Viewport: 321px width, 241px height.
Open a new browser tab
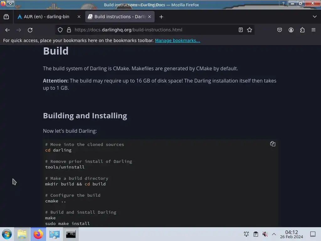click(x=161, y=17)
